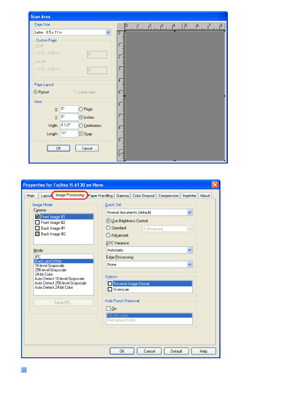This screenshot has width=283, height=400.
Task: Switch to the Main tab
Action: pos(31,196)
